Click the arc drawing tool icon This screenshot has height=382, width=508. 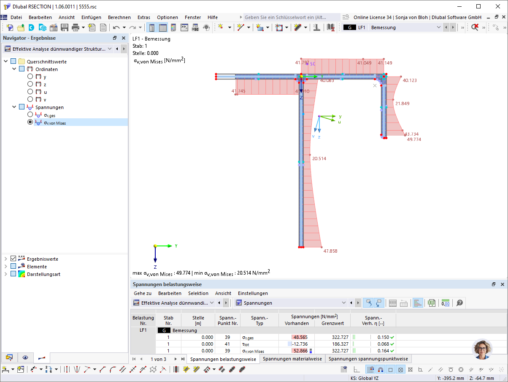click(113, 369)
